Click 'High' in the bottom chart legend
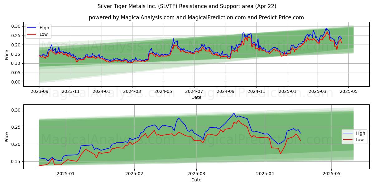374x187 pixels. [360, 133]
